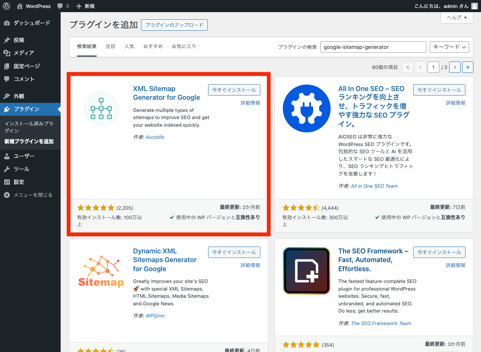This screenshot has height=352, width=481.
Task: Click the collapse arrow icon next to メニューを閉じる
Action: pos(7,195)
